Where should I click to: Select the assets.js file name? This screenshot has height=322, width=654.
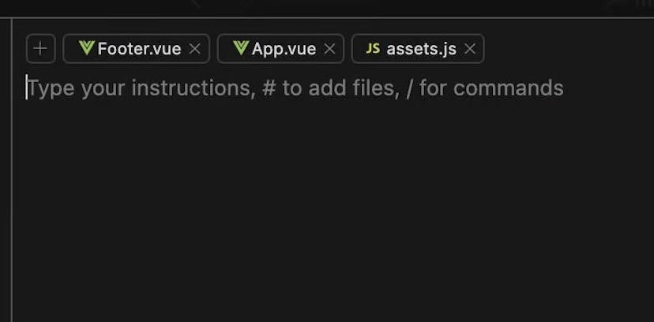421,49
